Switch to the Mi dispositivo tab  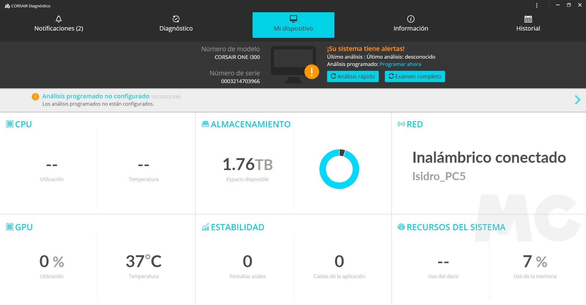(x=293, y=25)
